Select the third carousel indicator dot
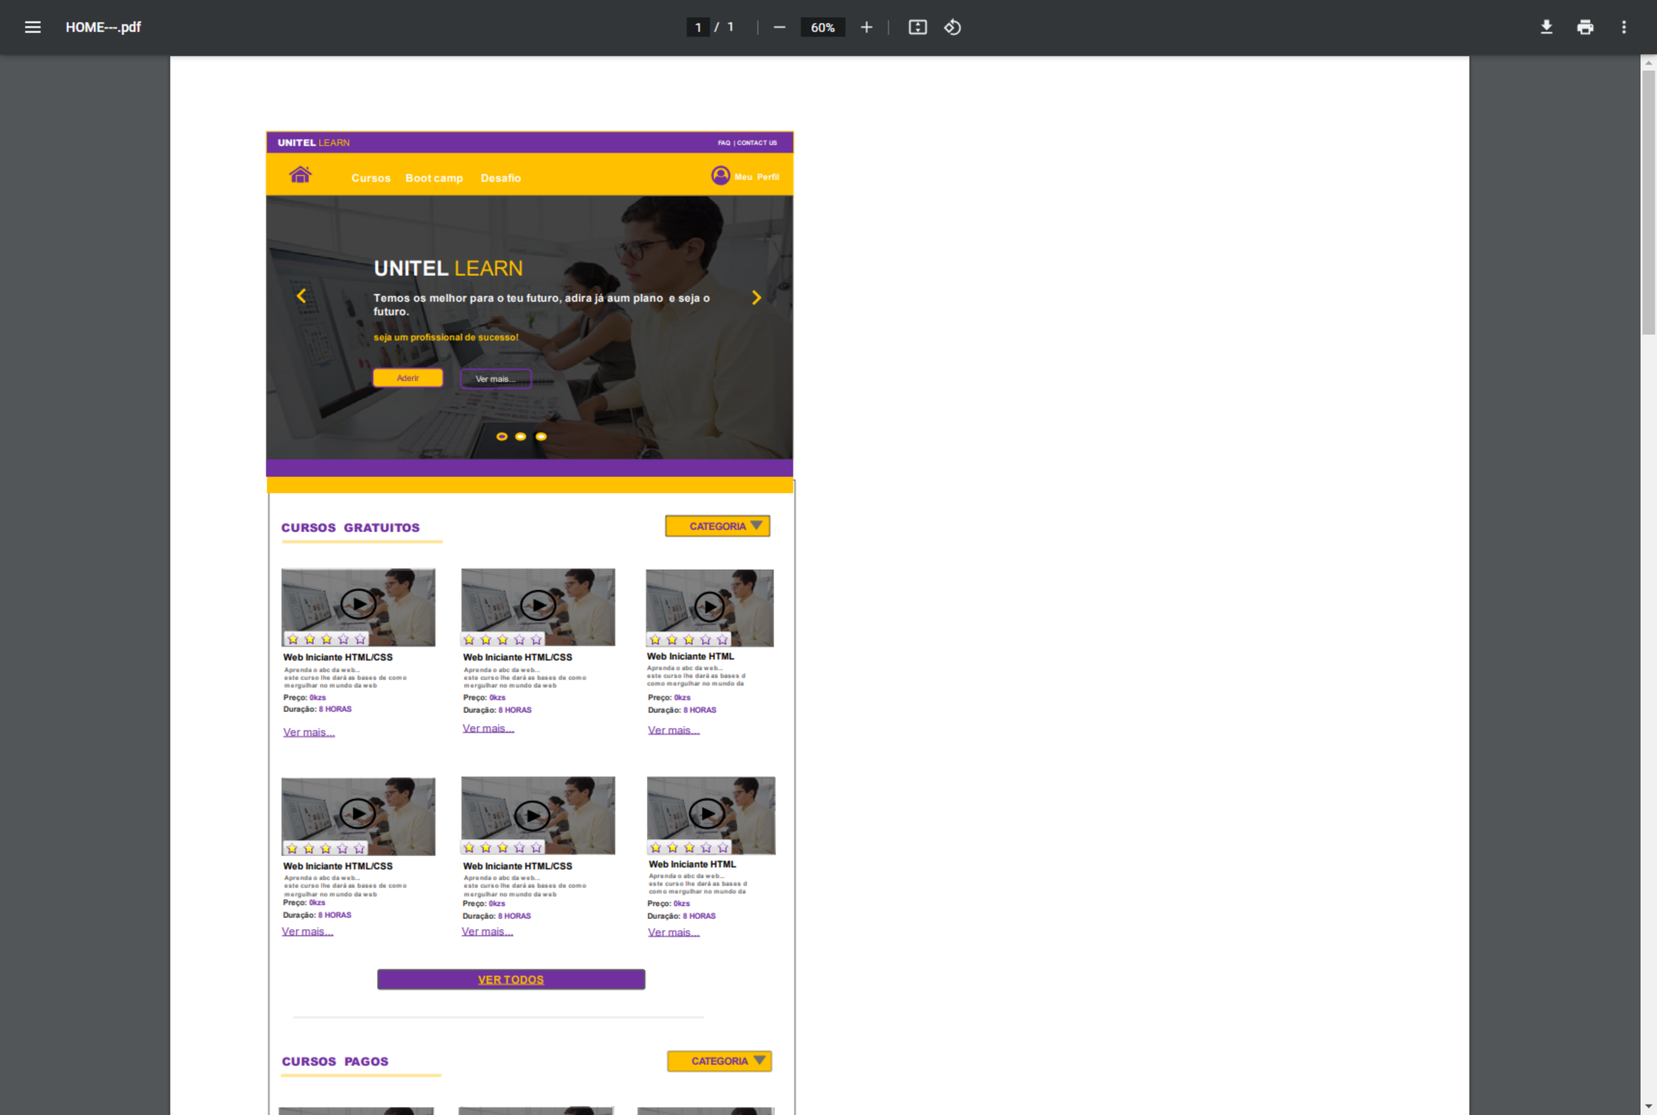This screenshot has height=1115, width=1657. point(541,437)
